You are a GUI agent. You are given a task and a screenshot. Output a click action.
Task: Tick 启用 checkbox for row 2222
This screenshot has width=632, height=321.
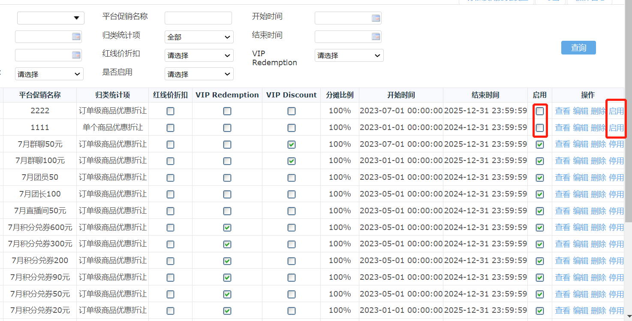(540, 111)
